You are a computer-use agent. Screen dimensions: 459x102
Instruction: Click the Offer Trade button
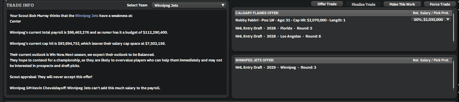click(327, 4)
